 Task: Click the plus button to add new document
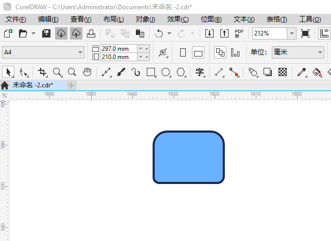point(71,85)
